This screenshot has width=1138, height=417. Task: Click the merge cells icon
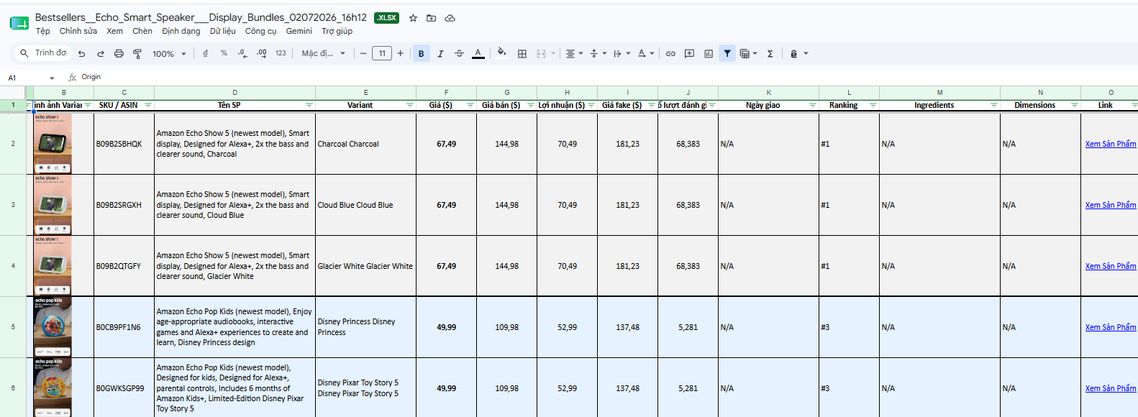click(x=541, y=53)
